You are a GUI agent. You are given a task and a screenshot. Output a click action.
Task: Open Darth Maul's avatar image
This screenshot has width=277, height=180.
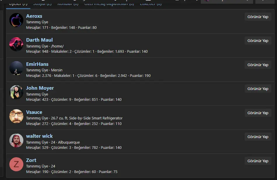pos(16,44)
